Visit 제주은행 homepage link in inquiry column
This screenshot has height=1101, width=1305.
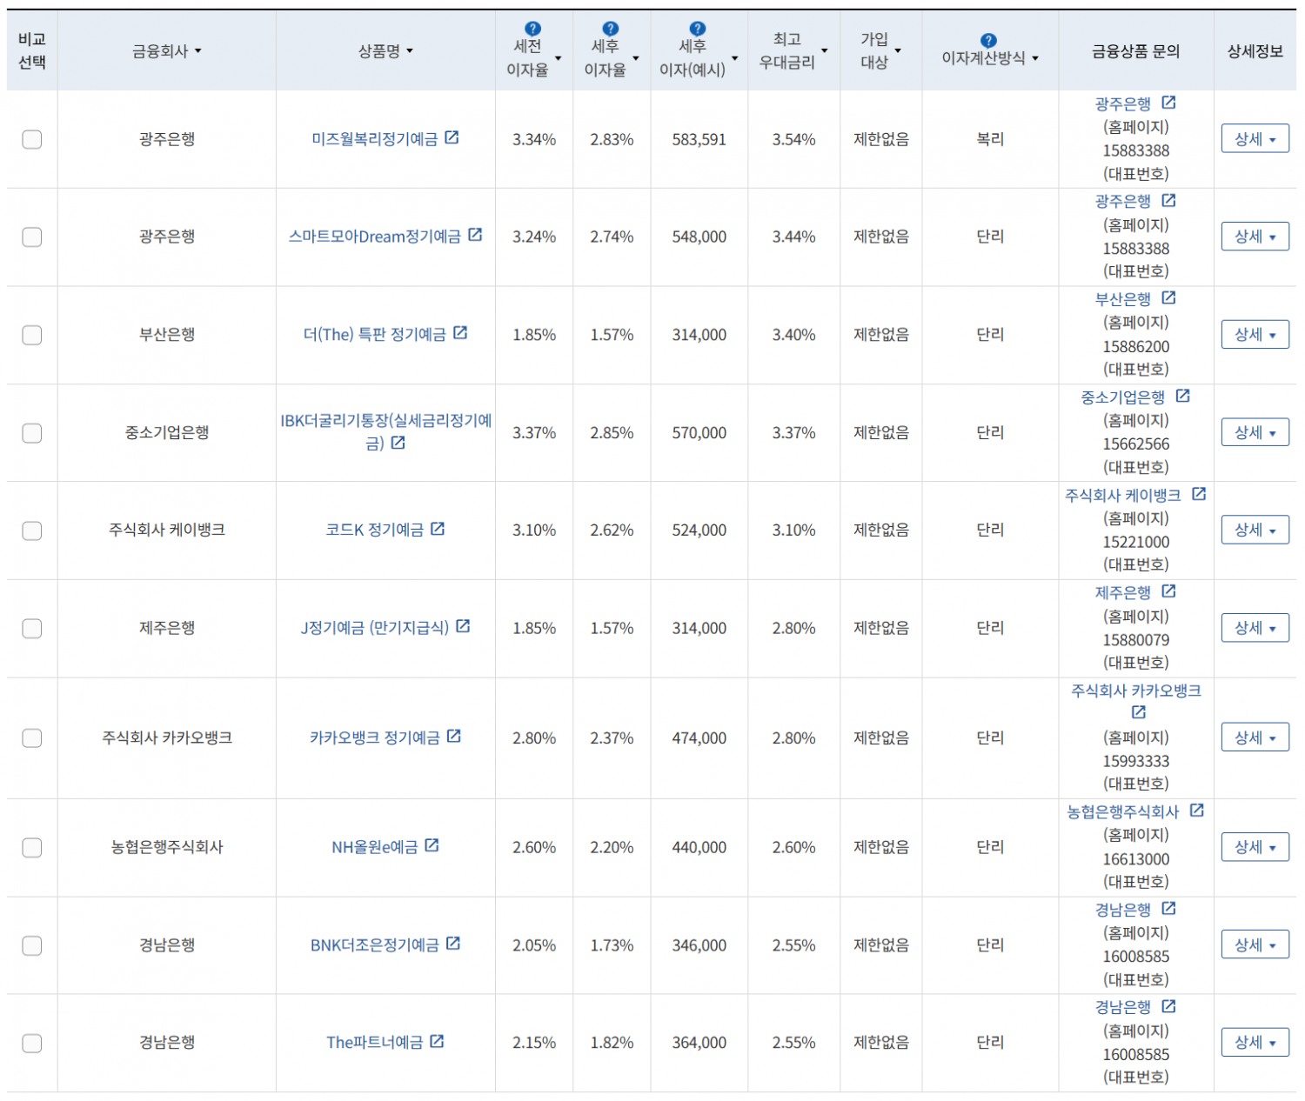(1123, 592)
